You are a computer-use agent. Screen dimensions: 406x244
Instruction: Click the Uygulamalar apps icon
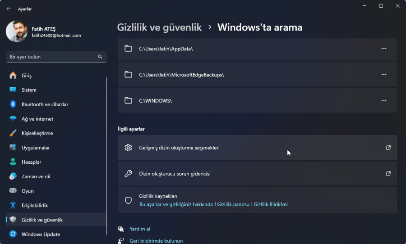coord(13,147)
